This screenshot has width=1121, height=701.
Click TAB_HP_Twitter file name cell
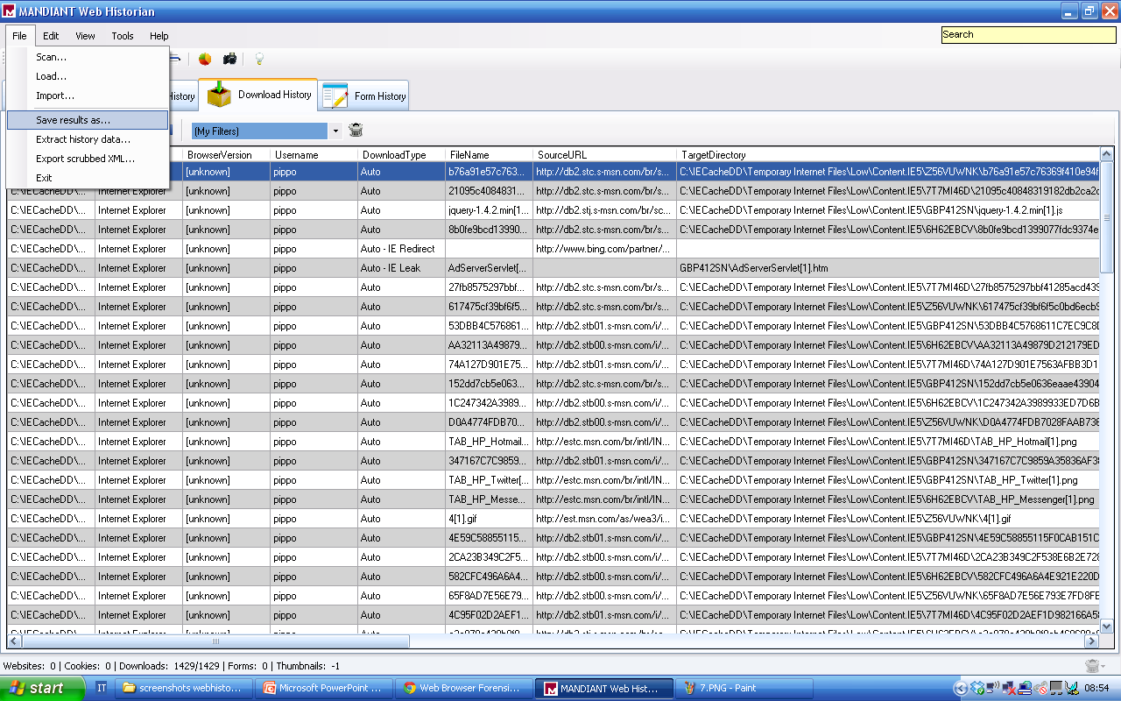(x=489, y=480)
